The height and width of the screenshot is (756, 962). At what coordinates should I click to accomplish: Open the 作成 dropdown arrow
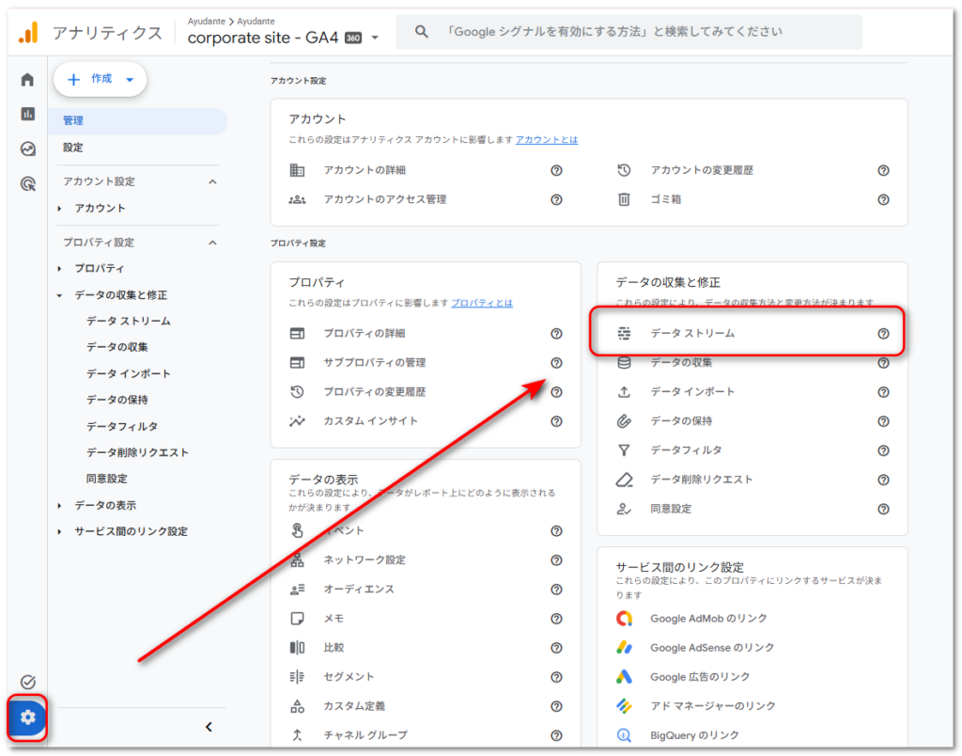pyautogui.click(x=130, y=79)
